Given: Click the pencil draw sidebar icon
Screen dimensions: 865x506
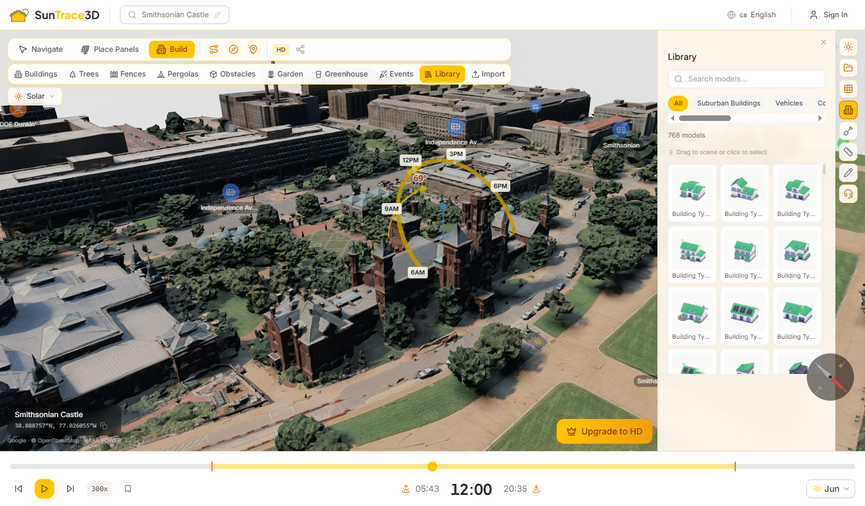Looking at the screenshot, I should [x=848, y=173].
